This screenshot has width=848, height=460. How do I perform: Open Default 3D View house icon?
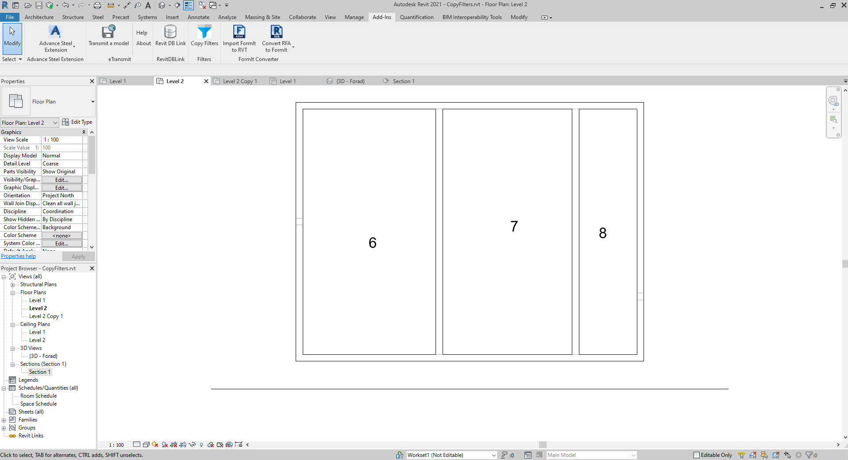coord(162,5)
